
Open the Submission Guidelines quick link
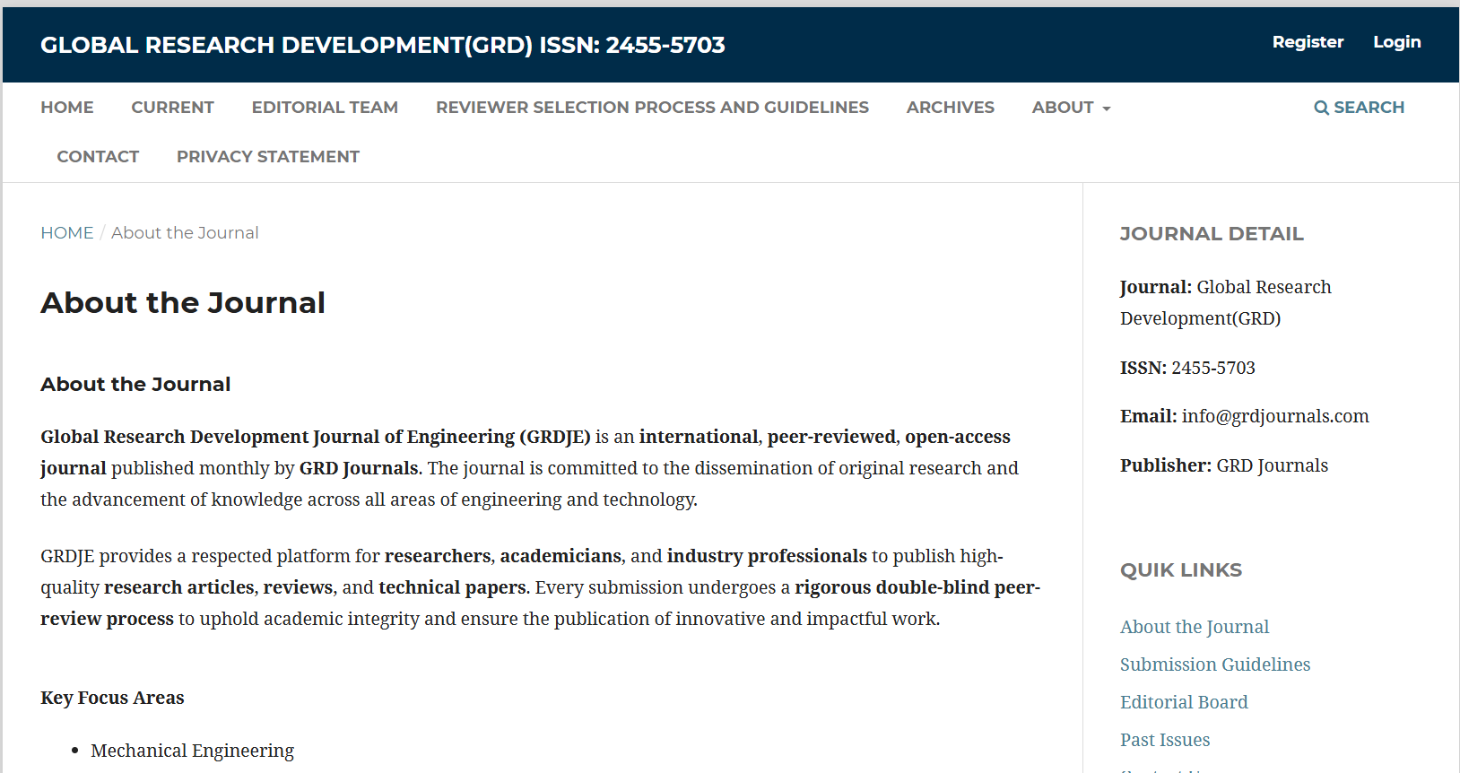tap(1214, 664)
